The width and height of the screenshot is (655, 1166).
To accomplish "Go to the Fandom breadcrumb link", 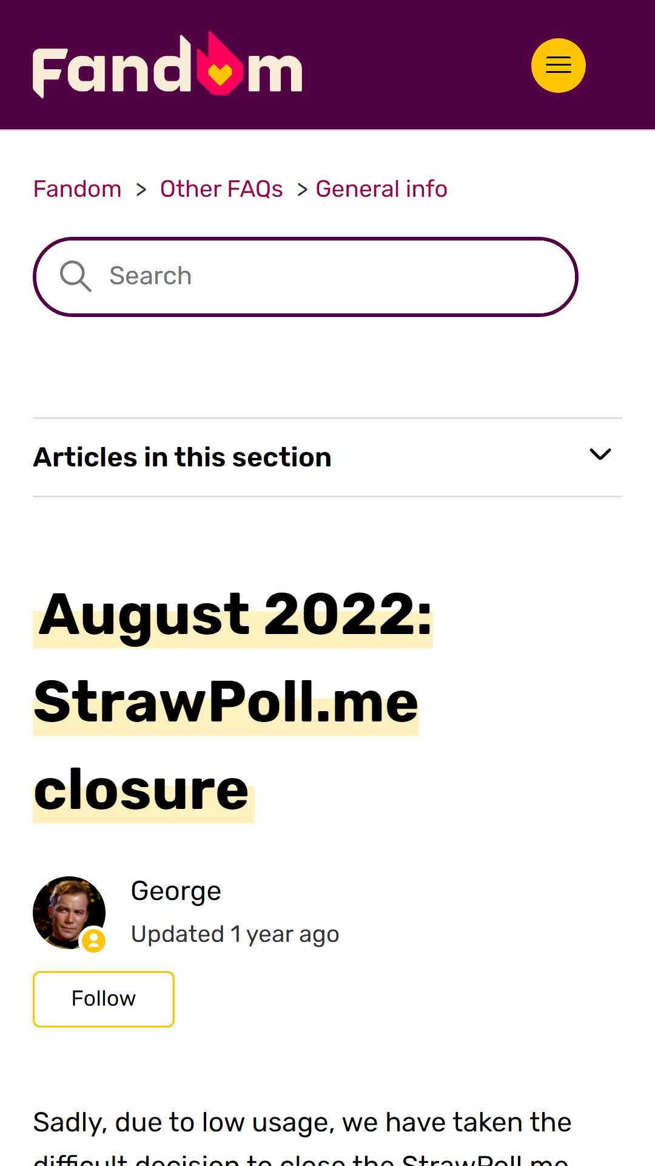I will coord(77,189).
